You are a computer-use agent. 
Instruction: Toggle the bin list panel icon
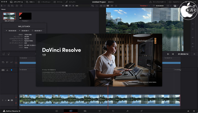tap(2, 6)
